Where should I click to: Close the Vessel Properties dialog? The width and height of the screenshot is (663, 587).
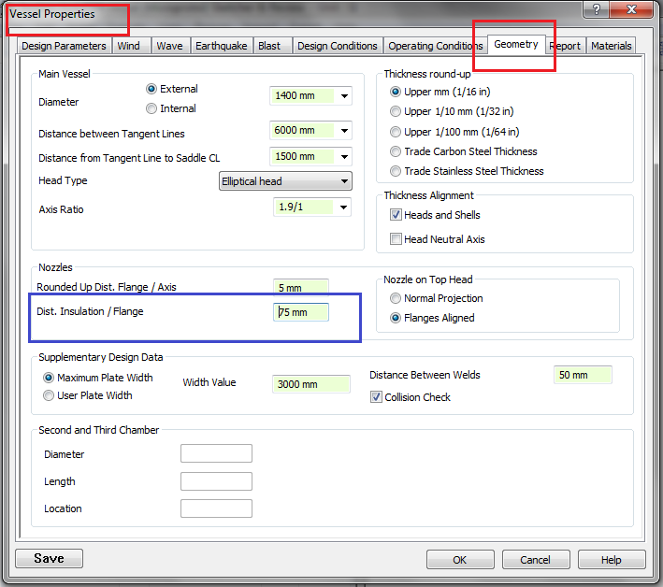tap(631, 8)
